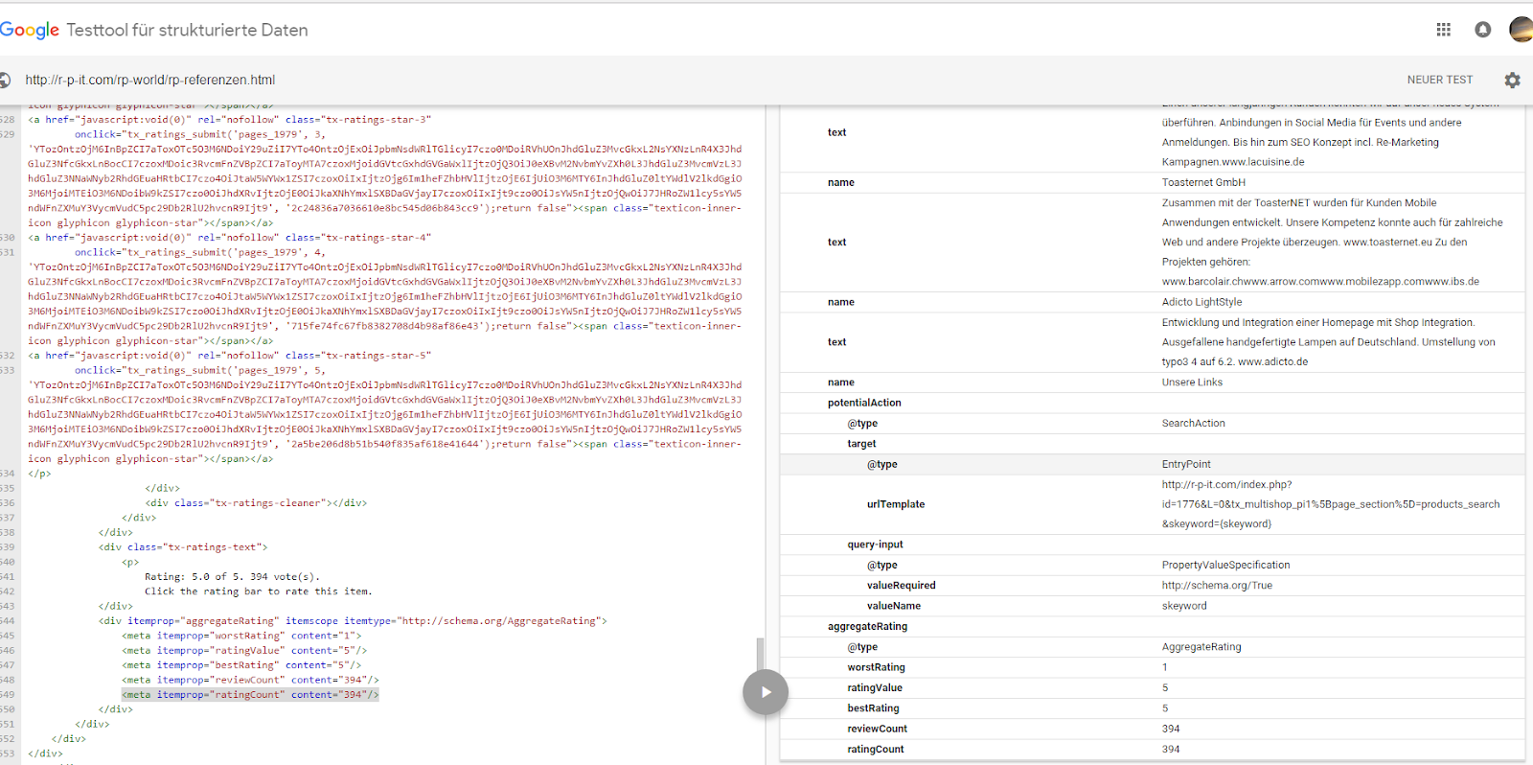Select the 'Adicto LightStyle' name value
Image resolution: width=1533 pixels, height=765 pixels.
coord(1201,302)
